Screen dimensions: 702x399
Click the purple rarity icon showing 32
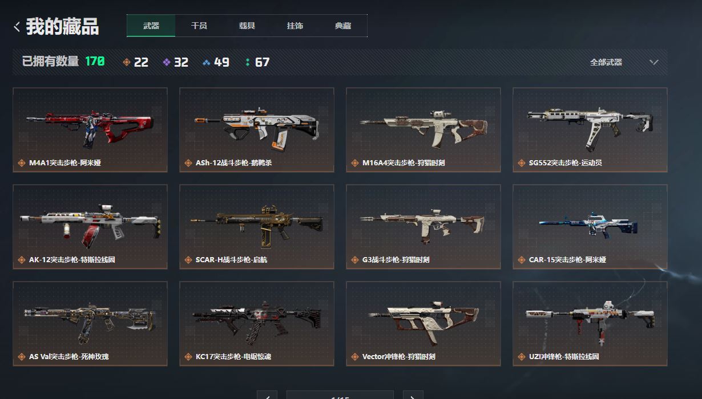click(x=167, y=62)
